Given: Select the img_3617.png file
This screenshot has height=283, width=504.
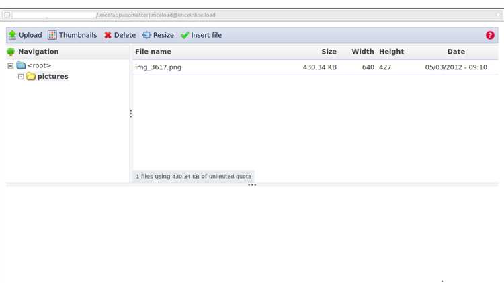Looking at the screenshot, I should click(x=158, y=67).
